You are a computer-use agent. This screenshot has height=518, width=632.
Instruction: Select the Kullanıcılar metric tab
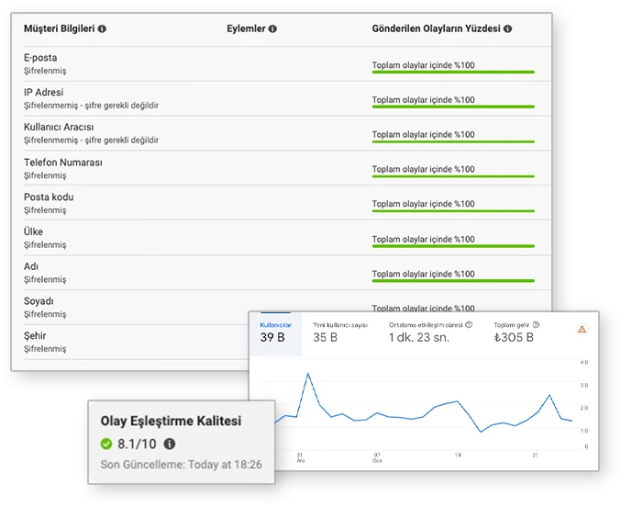click(276, 333)
